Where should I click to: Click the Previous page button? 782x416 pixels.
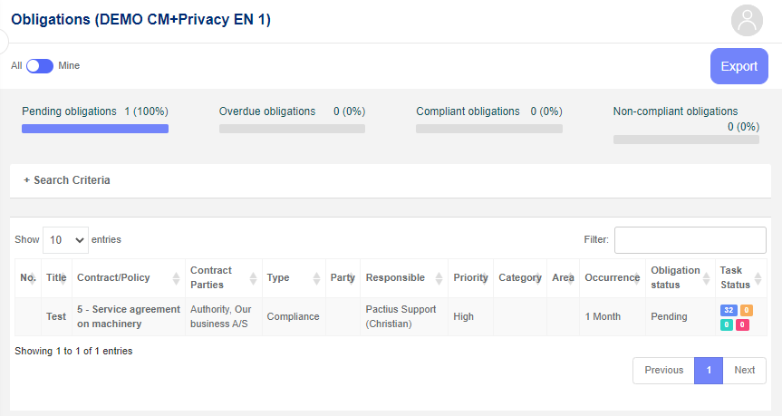point(664,370)
